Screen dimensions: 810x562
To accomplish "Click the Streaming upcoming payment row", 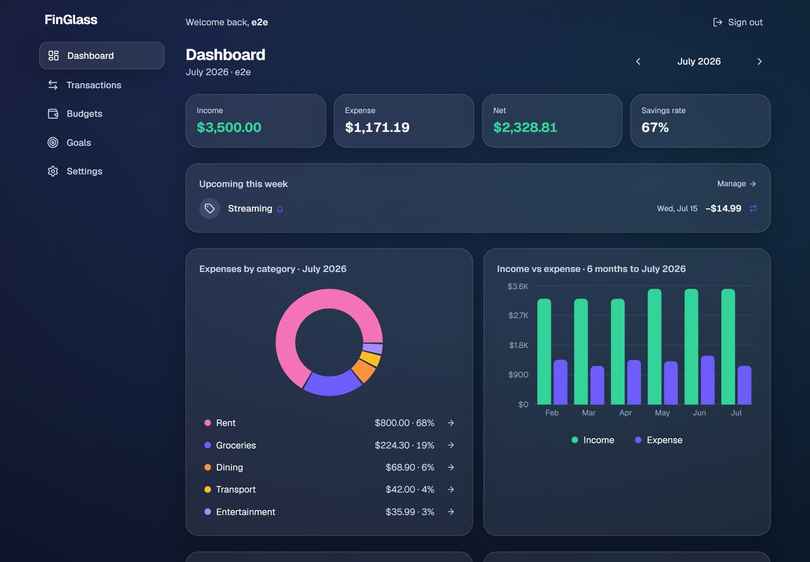I will coord(478,208).
